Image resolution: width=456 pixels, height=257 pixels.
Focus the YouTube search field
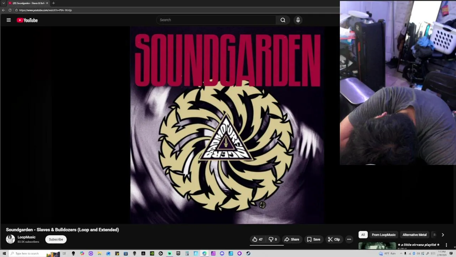click(x=216, y=20)
